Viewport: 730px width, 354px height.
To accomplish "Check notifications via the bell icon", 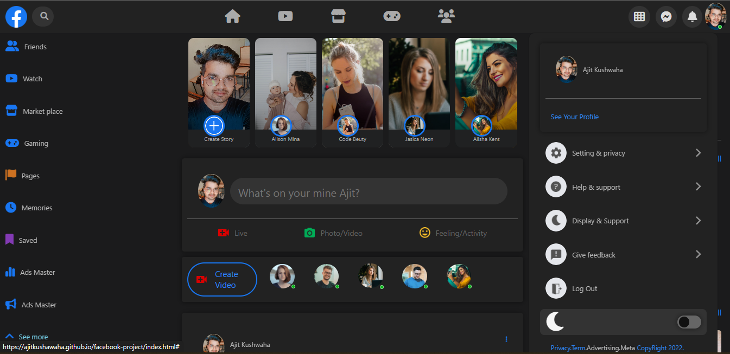I will [x=692, y=16].
